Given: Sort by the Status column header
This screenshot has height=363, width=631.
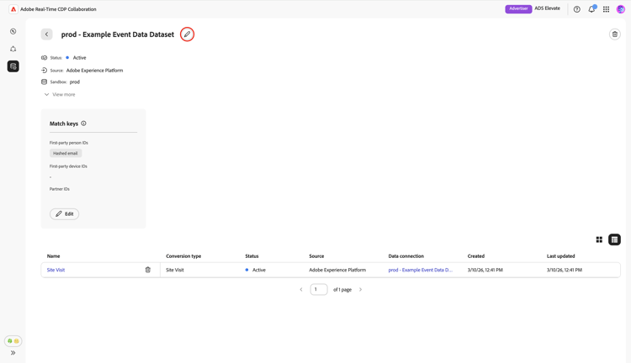Looking at the screenshot, I should point(252,256).
